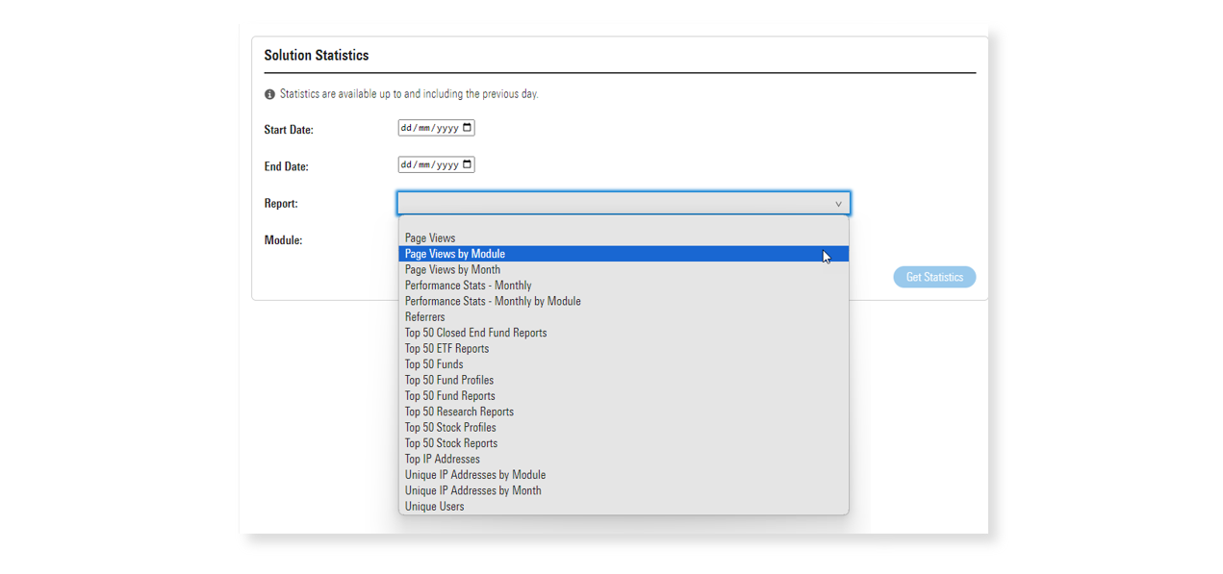Click inside the End Date input field
1223x574 pixels.
click(x=428, y=163)
